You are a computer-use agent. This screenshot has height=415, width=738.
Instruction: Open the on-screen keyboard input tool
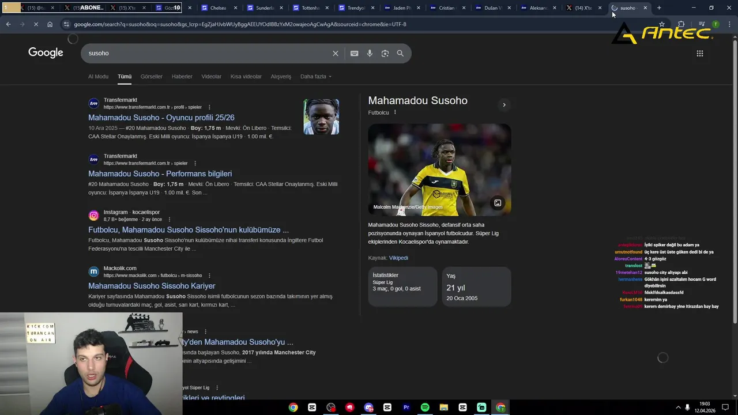click(354, 53)
